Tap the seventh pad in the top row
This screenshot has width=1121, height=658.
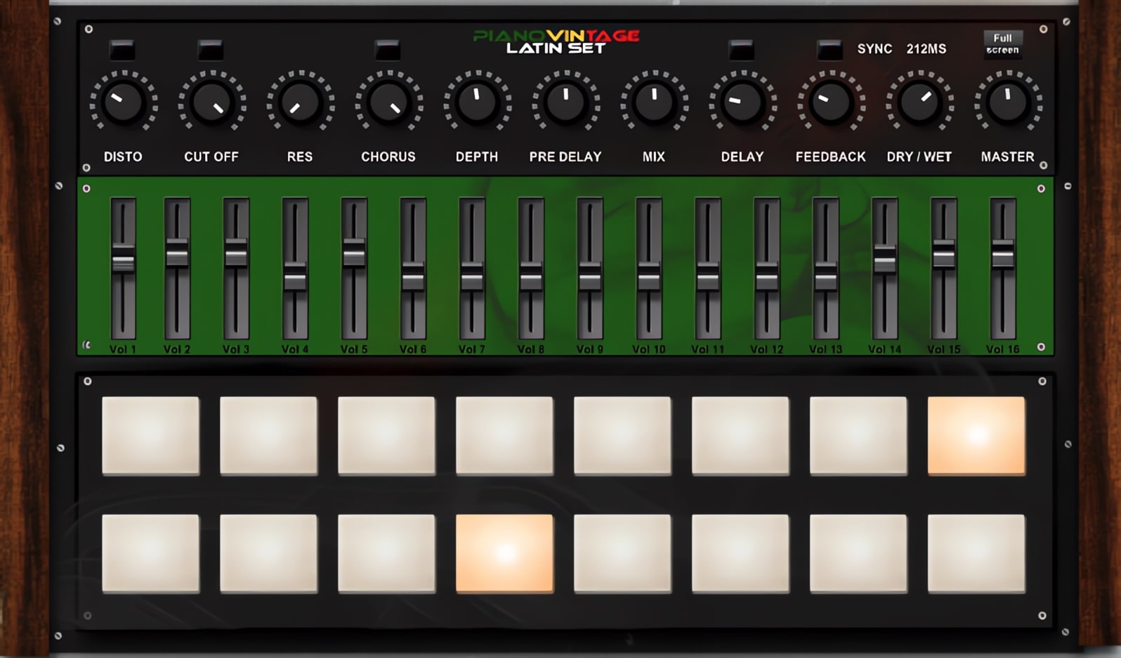tap(859, 436)
